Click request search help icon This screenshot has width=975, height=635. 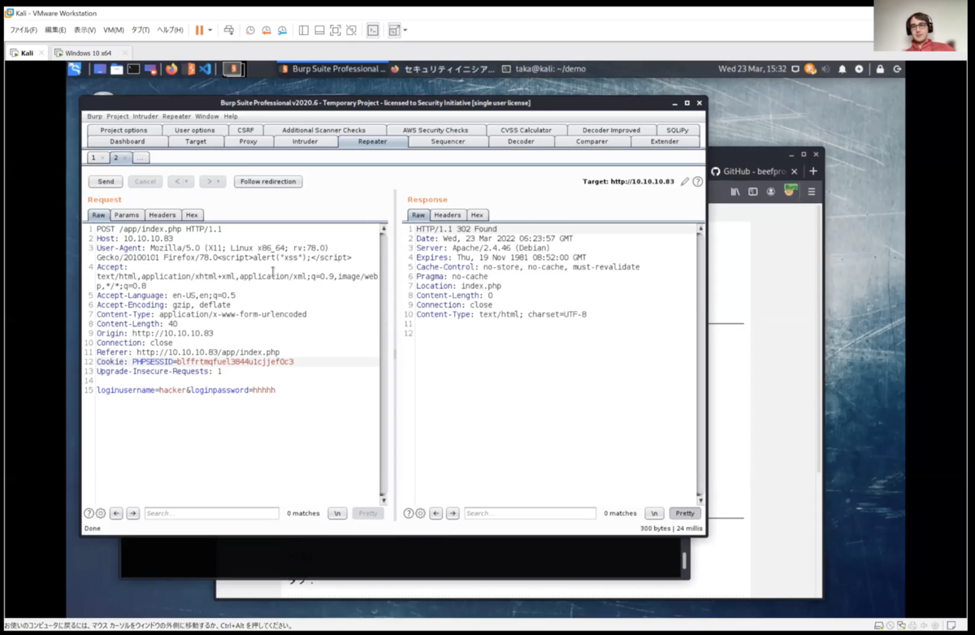point(89,513)
